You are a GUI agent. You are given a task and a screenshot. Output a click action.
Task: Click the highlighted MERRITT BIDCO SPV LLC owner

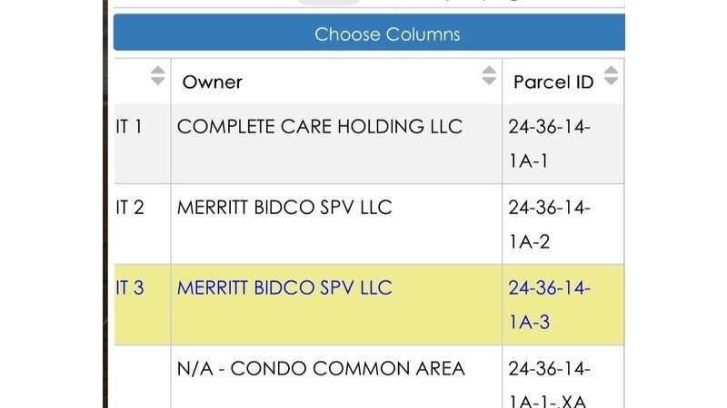coord(284,287)
